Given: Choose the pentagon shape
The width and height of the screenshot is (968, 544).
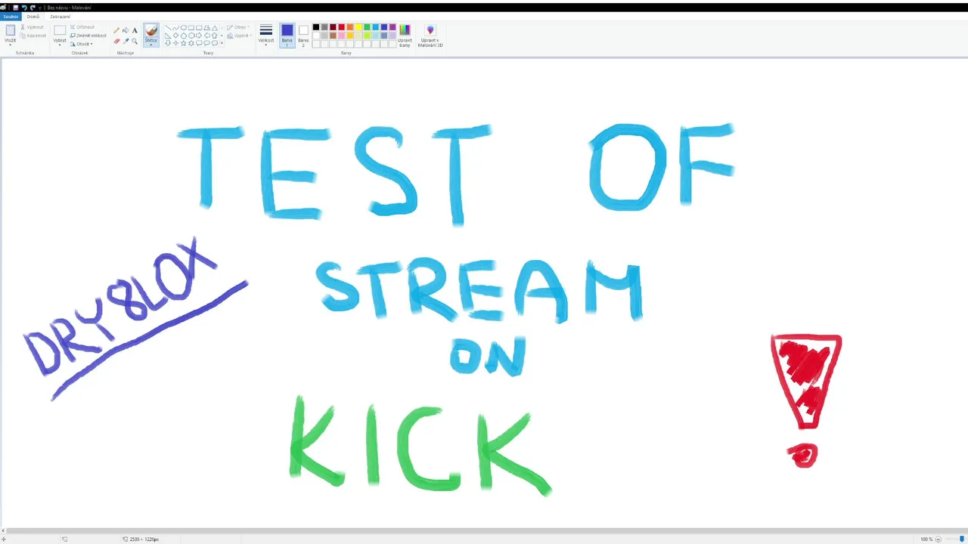Looking at the screenshot, I should pos(183,36).
